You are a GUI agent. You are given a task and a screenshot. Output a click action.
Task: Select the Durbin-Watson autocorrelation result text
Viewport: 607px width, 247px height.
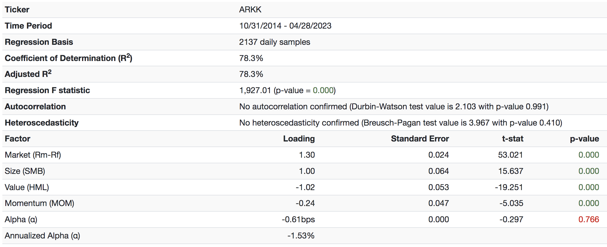(x=394, y=106)
